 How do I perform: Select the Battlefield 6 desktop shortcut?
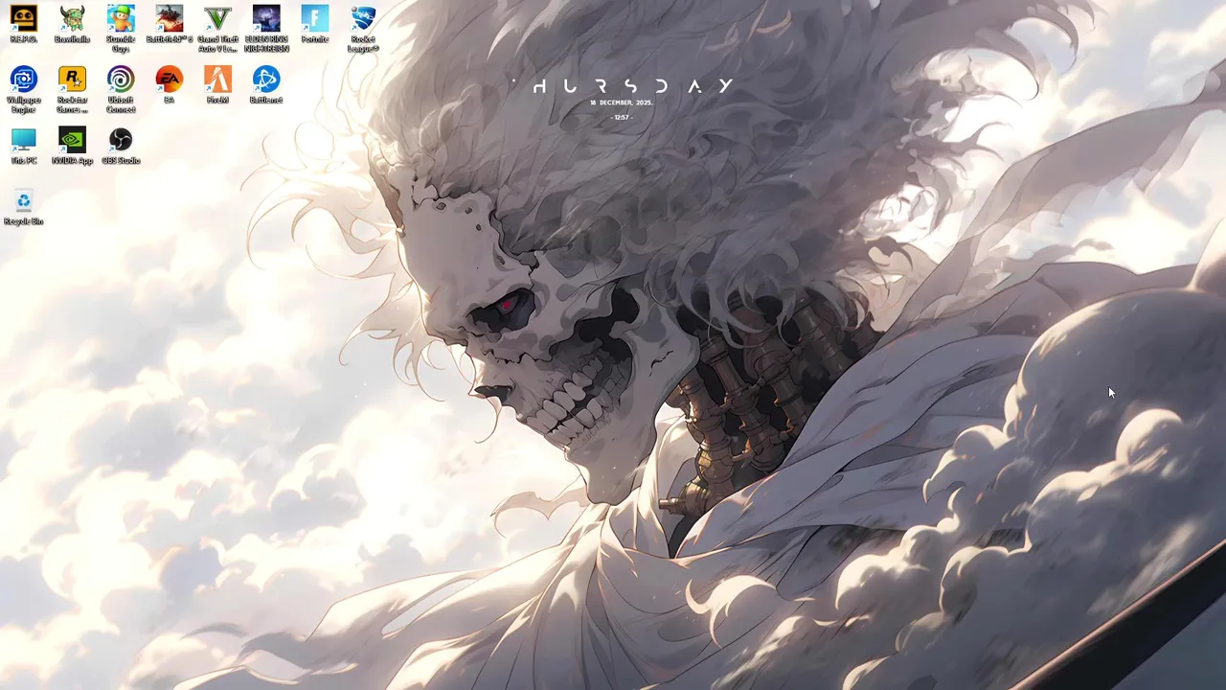click(170, 24)
